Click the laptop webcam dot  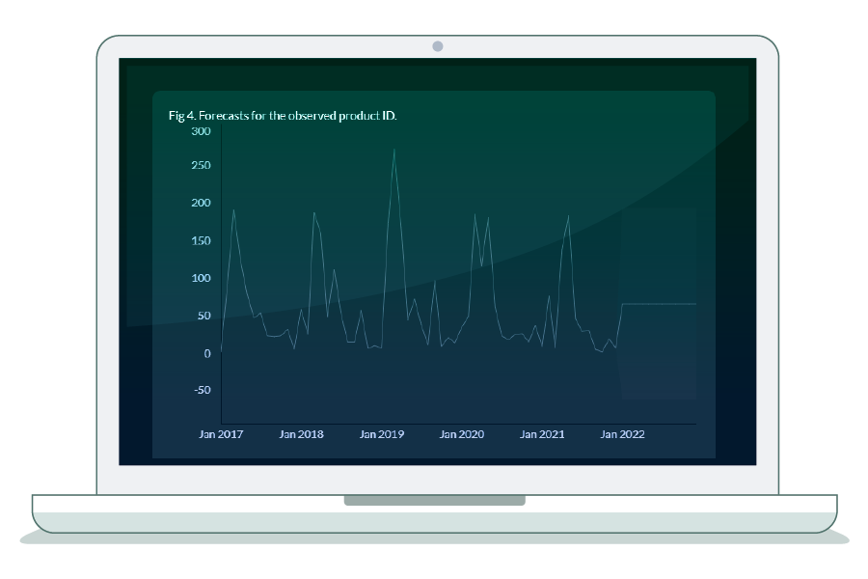click(438, 45)
